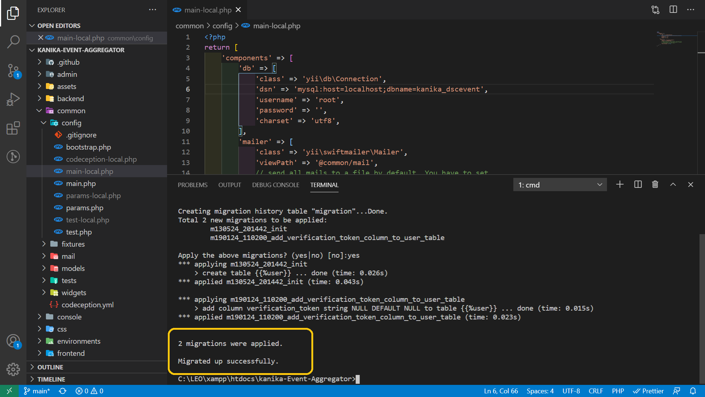Switch to the Output tab
Screen dimensions: 705x397
[229, 185]
